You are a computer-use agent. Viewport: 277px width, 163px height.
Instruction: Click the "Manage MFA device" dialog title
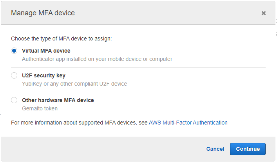[x=43, y=13]
